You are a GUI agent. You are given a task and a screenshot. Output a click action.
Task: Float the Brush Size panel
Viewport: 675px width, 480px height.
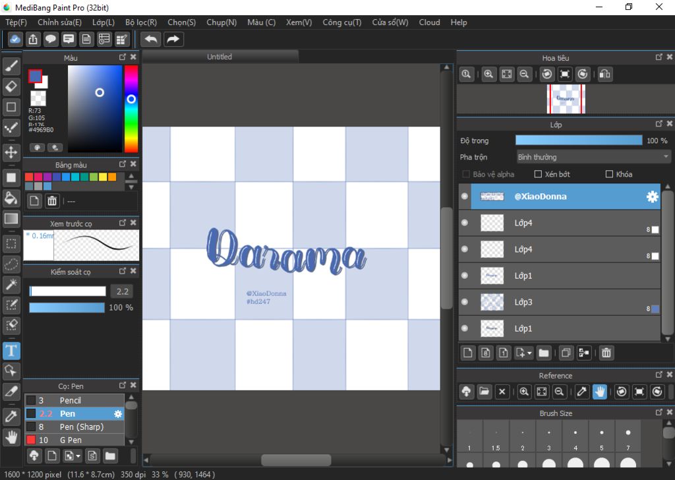659,412
